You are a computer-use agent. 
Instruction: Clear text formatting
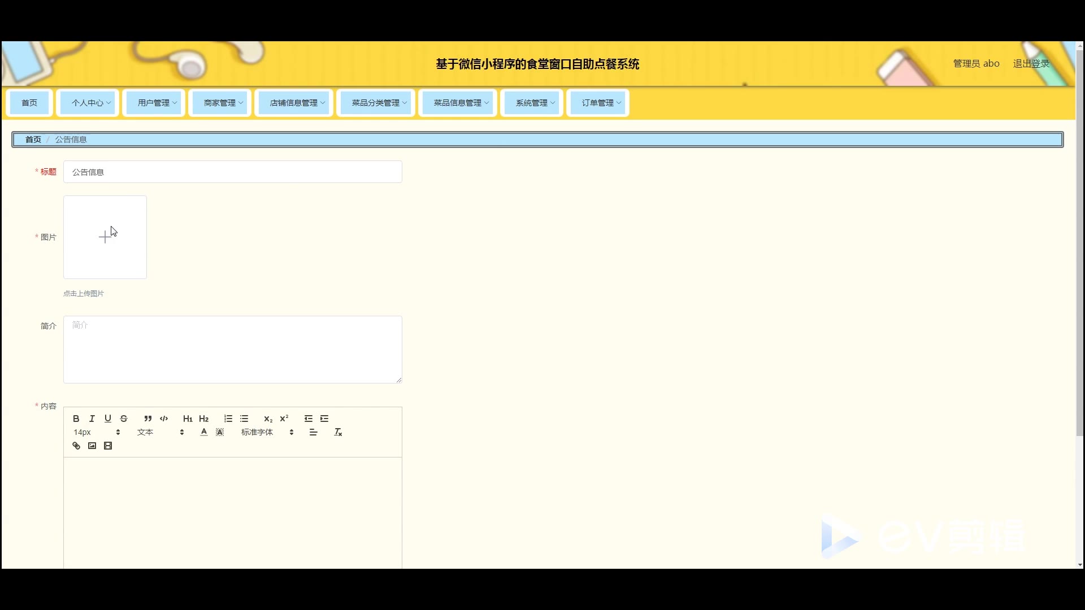point(338,432)
